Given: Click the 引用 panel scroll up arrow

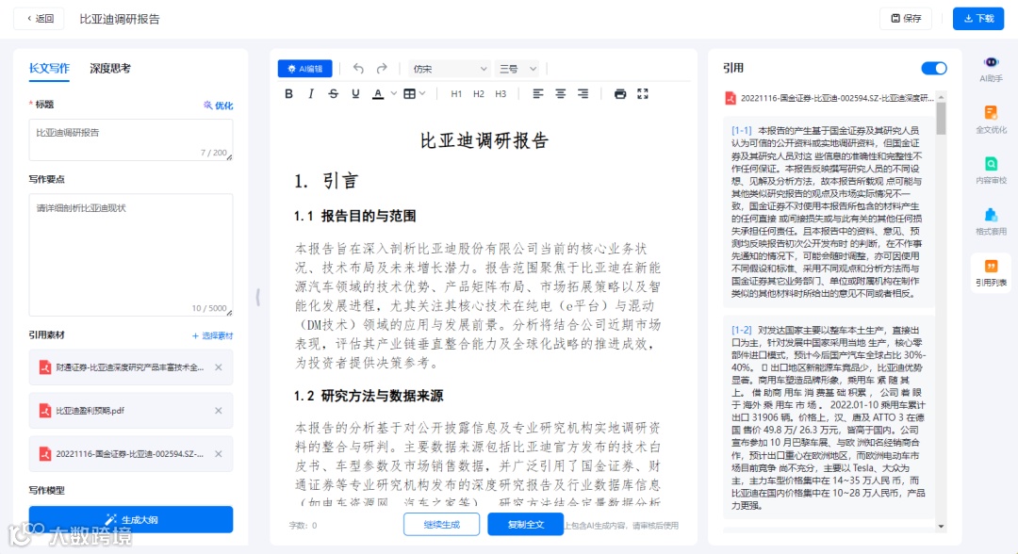Looking at the screenshot, I should click(941, 97).
